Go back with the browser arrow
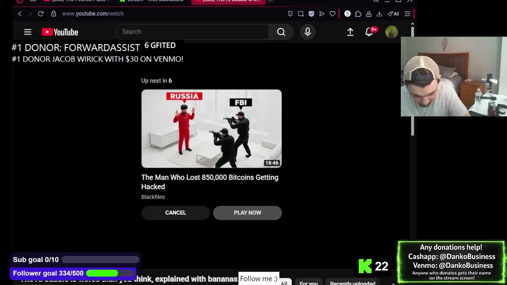This screenshot has height=285, width=507. [x=20, y=13]
